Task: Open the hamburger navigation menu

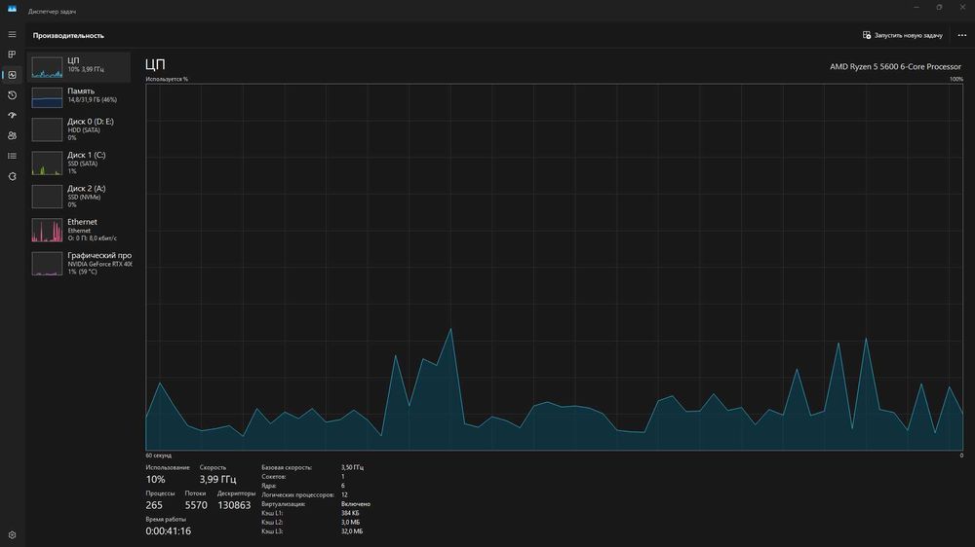Action: coord(12,35)
